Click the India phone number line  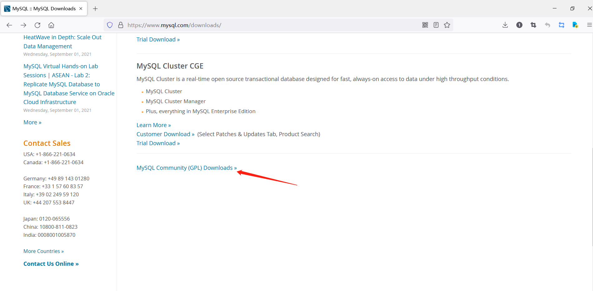[x=49, y=235]
